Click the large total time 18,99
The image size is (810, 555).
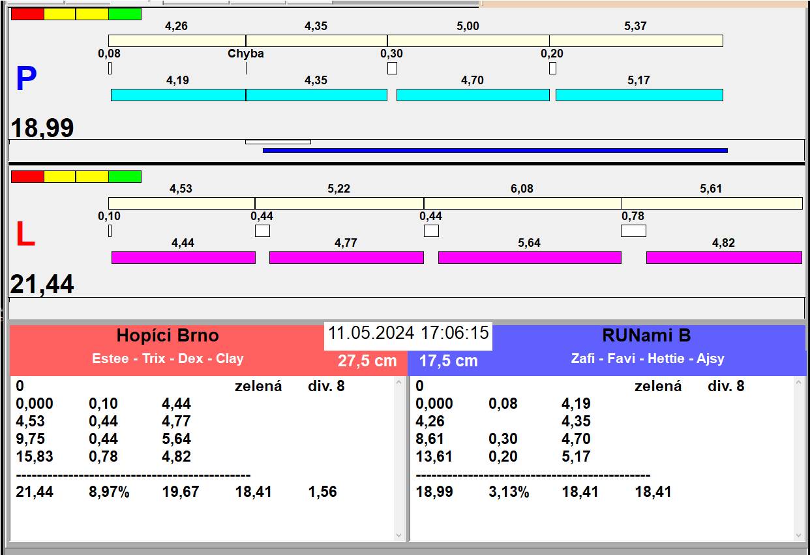pos(42,128)
